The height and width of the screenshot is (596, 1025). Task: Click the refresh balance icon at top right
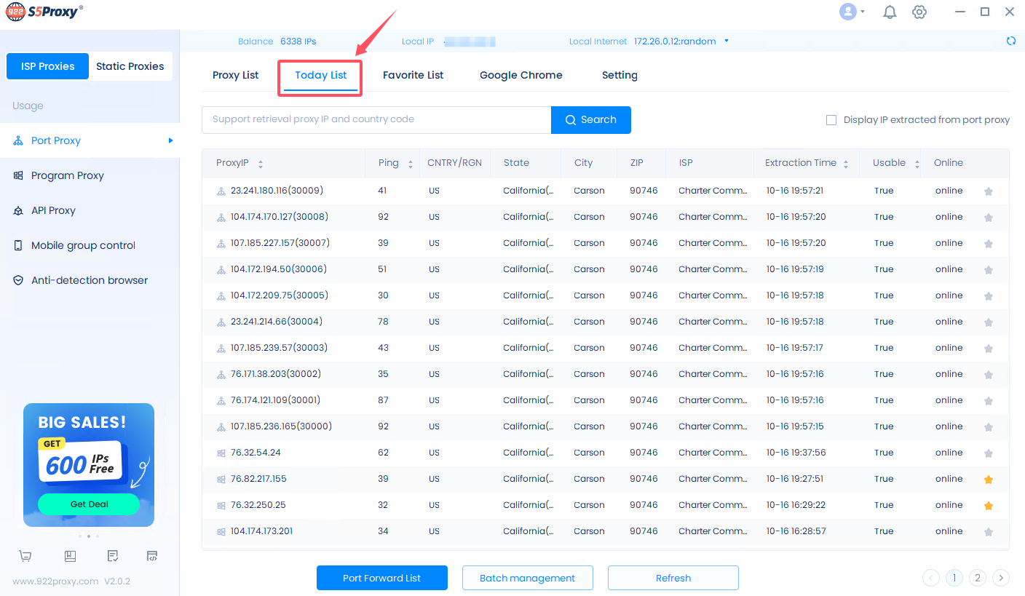click(1010, 41)
